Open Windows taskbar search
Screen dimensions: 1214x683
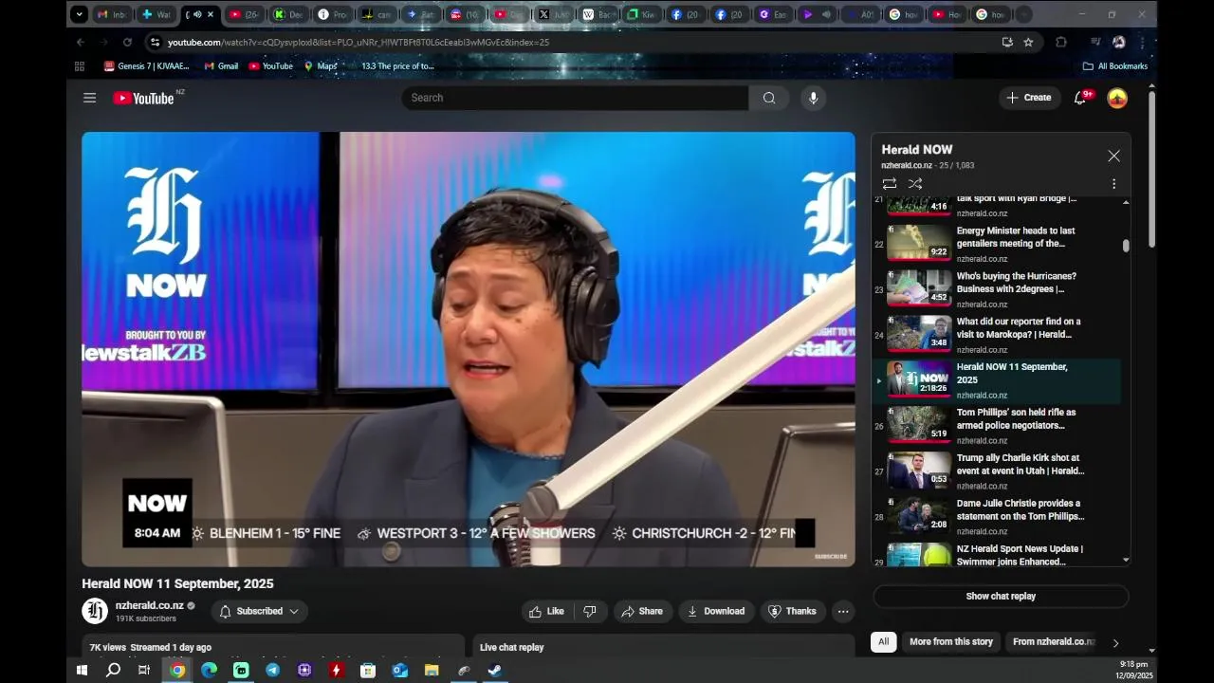113,670
